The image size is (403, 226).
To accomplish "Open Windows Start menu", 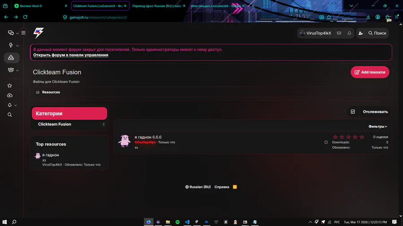I will pos(4,222).
